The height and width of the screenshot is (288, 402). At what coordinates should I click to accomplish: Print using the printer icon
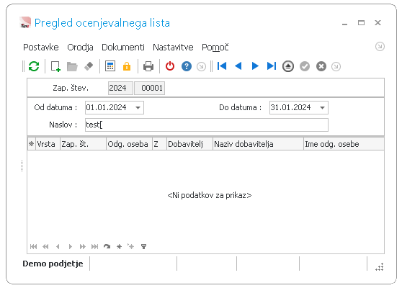(148, 66)
